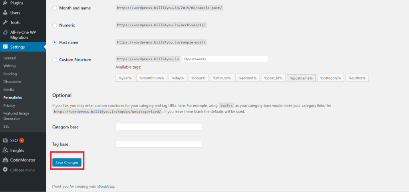Click the Collapse menu arrow icon
Image resolution: width=409 pixels, height=192 pixels.
[5, 170]
